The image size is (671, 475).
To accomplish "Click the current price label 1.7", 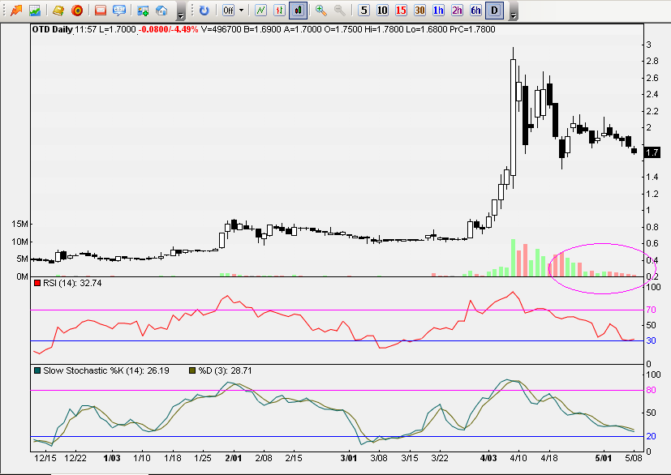I will [x=652, y=152].
